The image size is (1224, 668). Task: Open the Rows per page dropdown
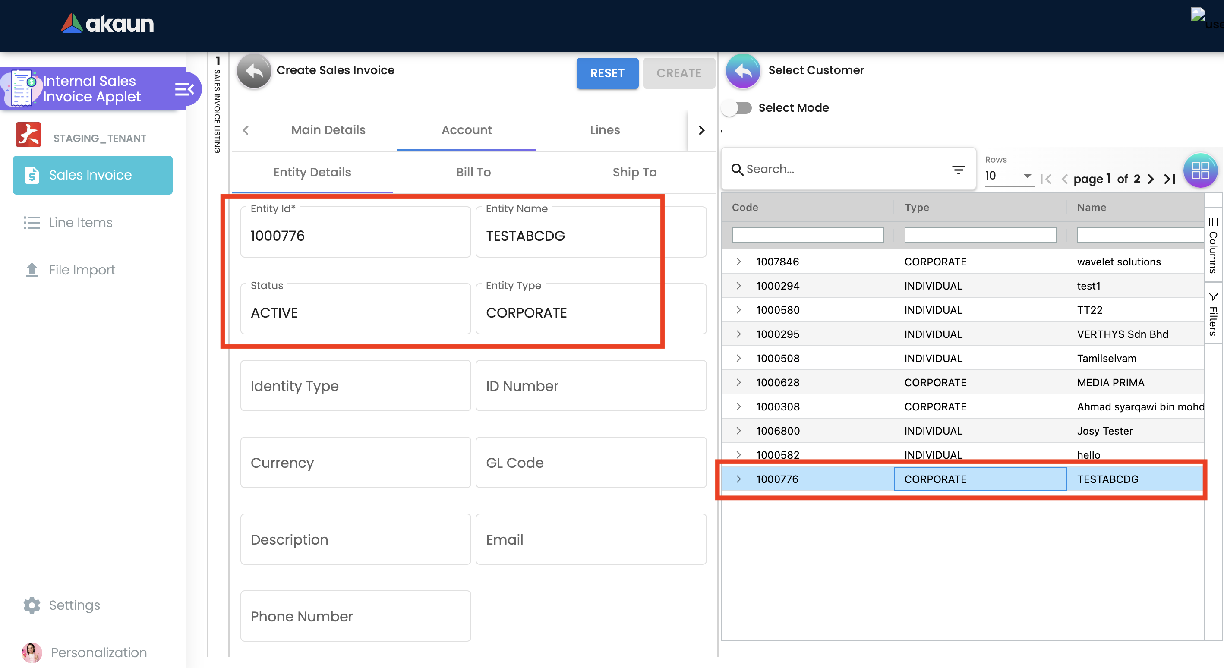pyautogui.click(x=1009, y=176)
